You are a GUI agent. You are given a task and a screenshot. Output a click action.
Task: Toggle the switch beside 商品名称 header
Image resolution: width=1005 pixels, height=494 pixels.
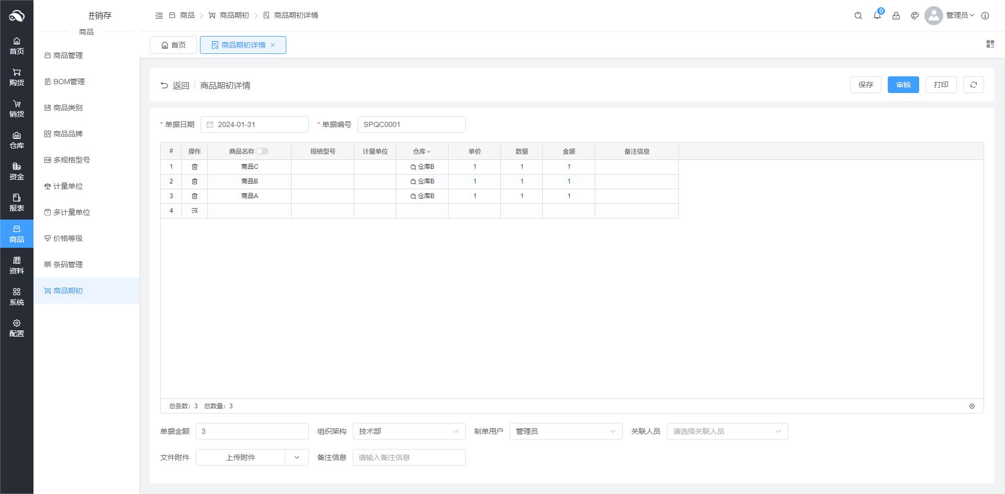(262, 152)
